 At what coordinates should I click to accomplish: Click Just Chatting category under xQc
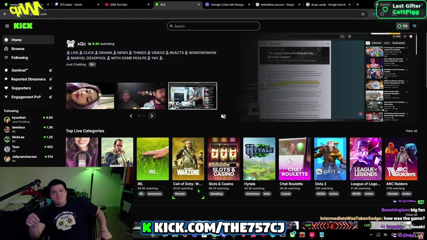[x=76, y=64]
